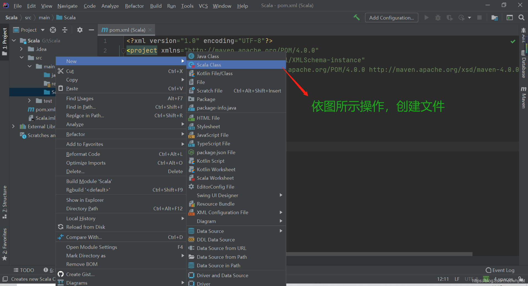Screen dimensions: 528x286
Task: Choose EditorConfig File option
Action: tap(236, 187)
